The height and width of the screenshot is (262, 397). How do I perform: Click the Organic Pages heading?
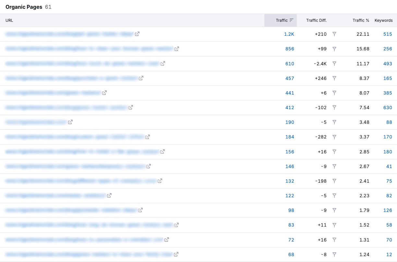pos(24,7)
